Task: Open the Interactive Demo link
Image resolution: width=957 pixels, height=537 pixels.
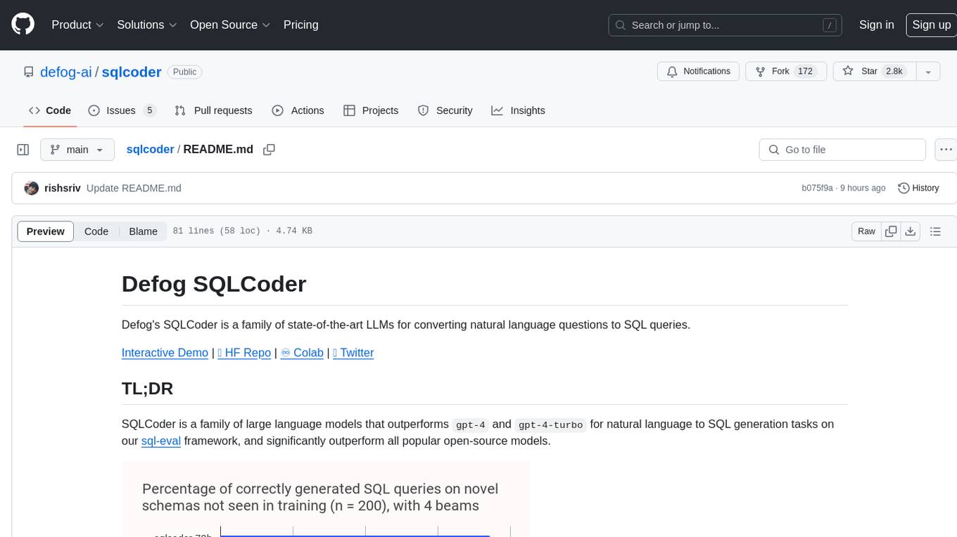Action: 165,353
